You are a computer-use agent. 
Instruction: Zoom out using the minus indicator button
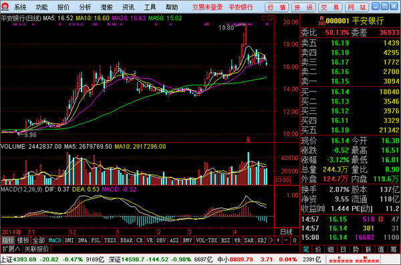286,240
